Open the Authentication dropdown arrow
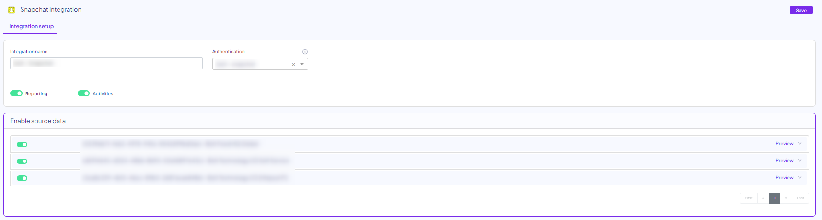Screen dimensions: 822x220 click(x=302, y=64)
